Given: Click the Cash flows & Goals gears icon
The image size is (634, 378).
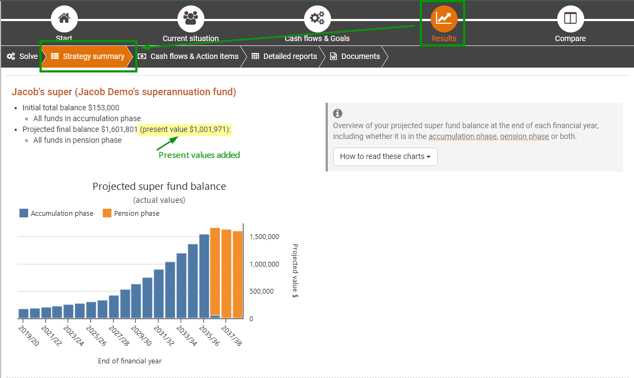Looking at the screenshot, I should tap(317, 19).
